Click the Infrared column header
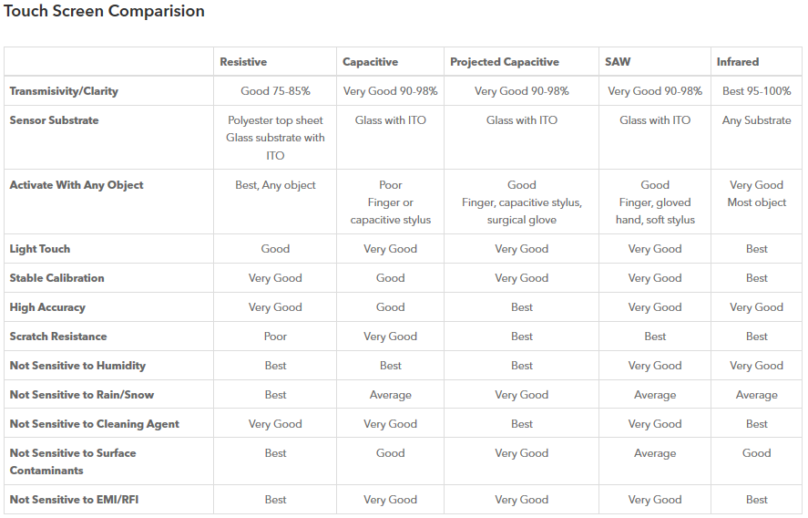The image size is (808, 518). pos(738,62)
